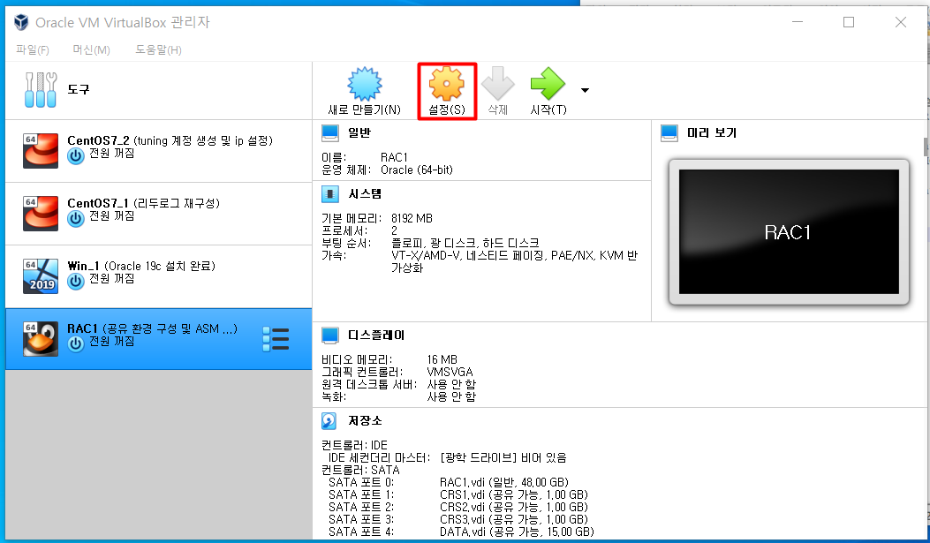Click the System (시스템) chip icon
This screenshot has width=930, height=543.
pos(329,194)
